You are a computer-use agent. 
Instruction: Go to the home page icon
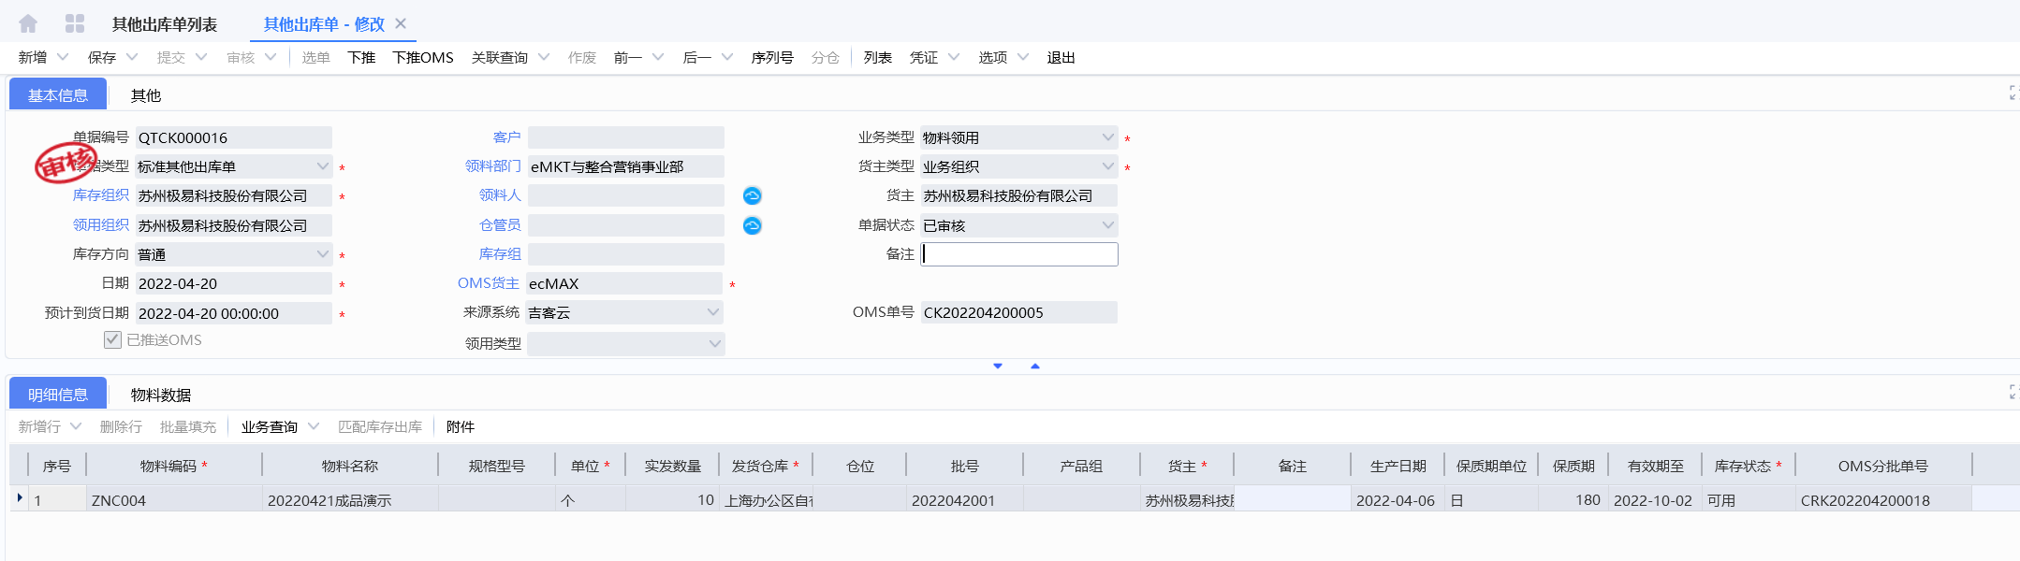coord(28,23)
